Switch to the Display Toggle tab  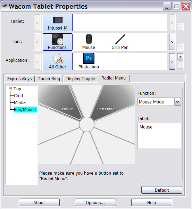(81, 79)
